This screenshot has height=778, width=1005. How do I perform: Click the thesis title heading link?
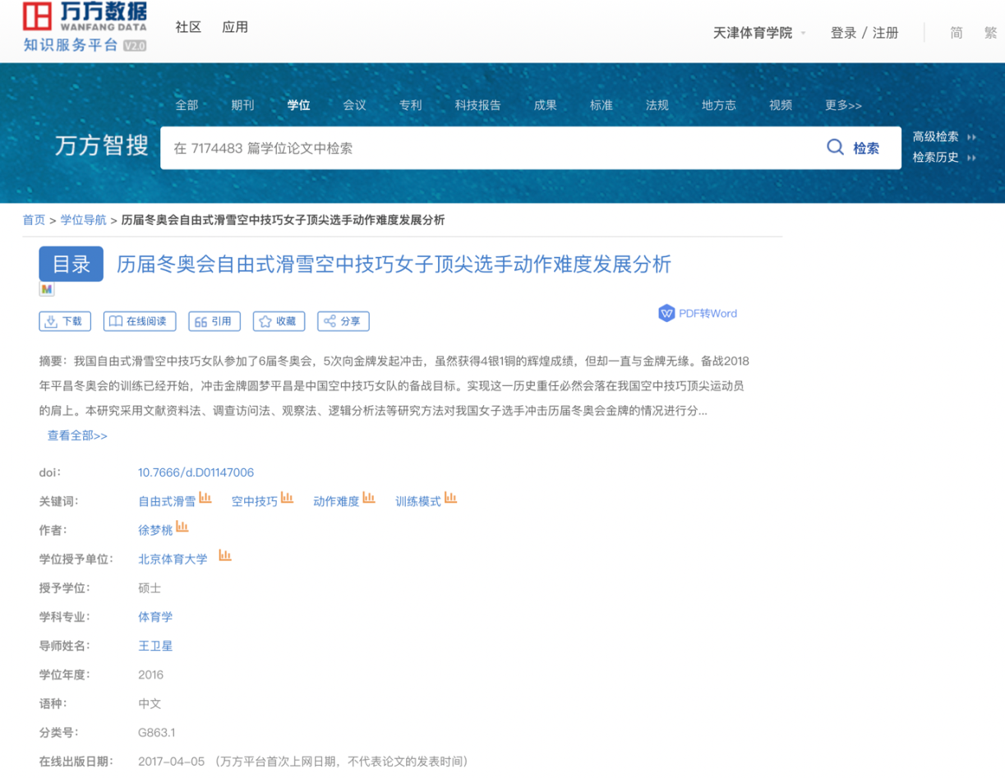(x=394, y=264)
